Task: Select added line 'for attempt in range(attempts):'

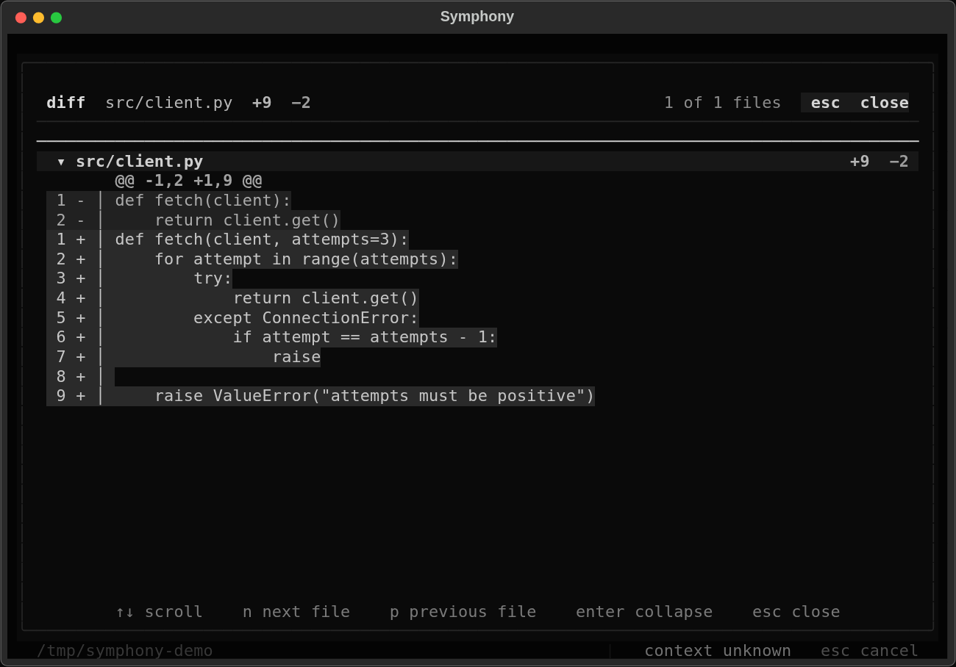Action: pyautogui.click(x=252, y=259)
